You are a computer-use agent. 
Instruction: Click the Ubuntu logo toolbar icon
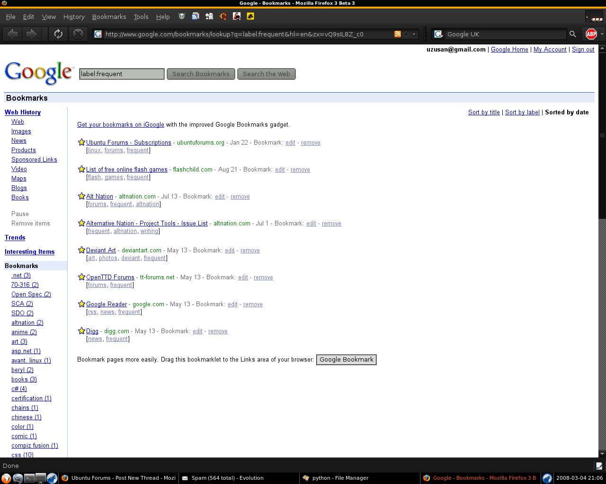(223, 16)
